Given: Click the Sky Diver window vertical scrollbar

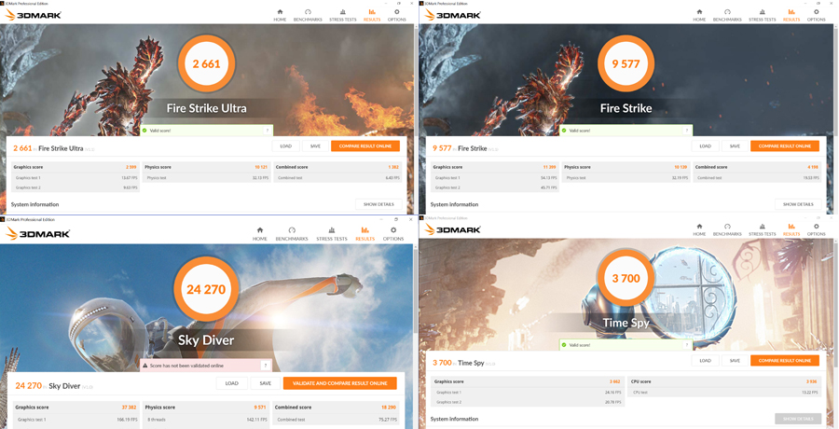Looking at the screenshot, I should 416,289.
